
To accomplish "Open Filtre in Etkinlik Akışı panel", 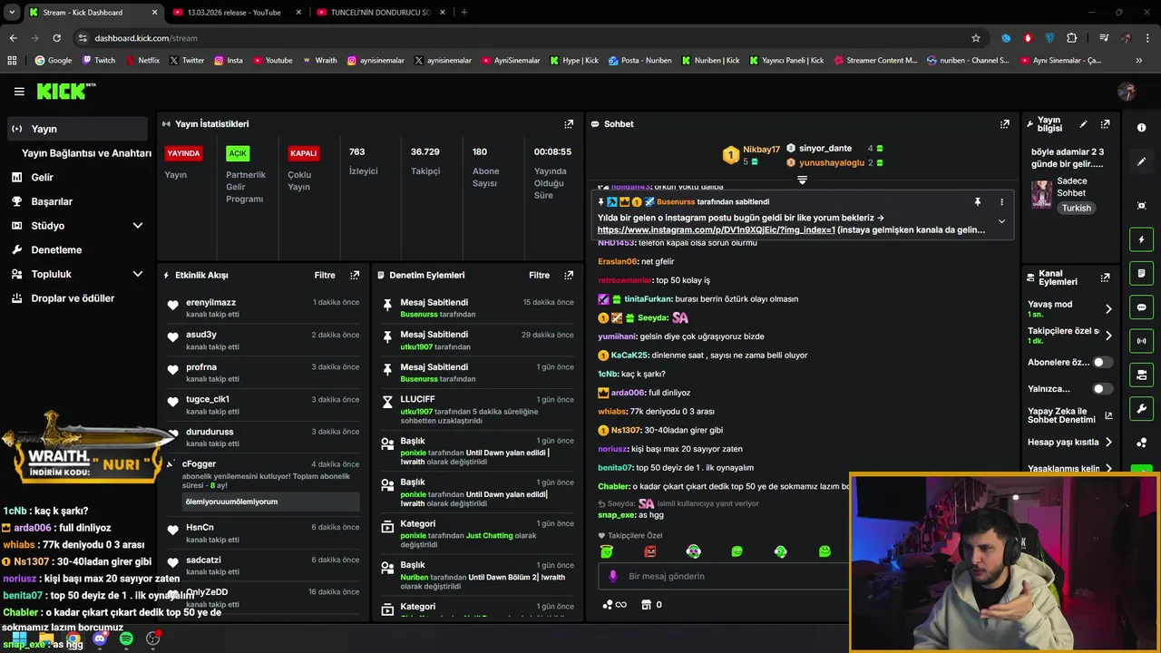I will tap(325, 275).
